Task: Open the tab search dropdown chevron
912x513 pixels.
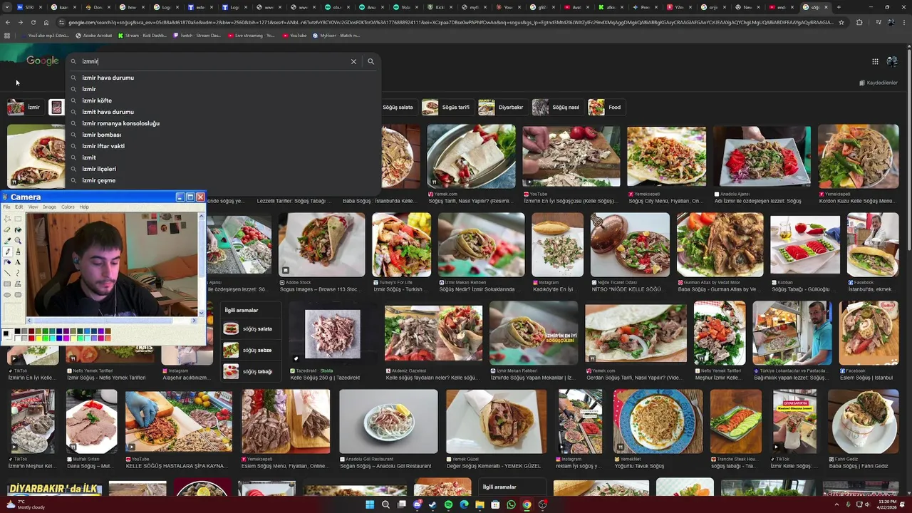Action: point(6,7)
